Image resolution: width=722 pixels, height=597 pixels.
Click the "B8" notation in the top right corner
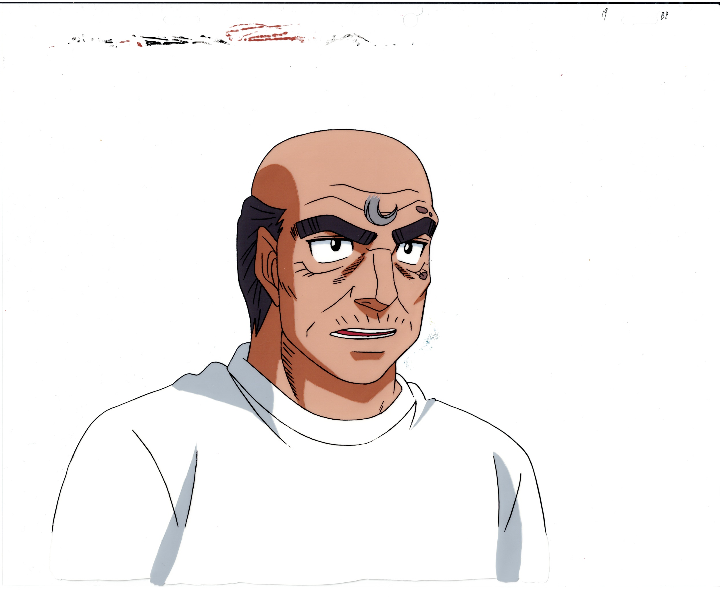click(x=664, y=15)
